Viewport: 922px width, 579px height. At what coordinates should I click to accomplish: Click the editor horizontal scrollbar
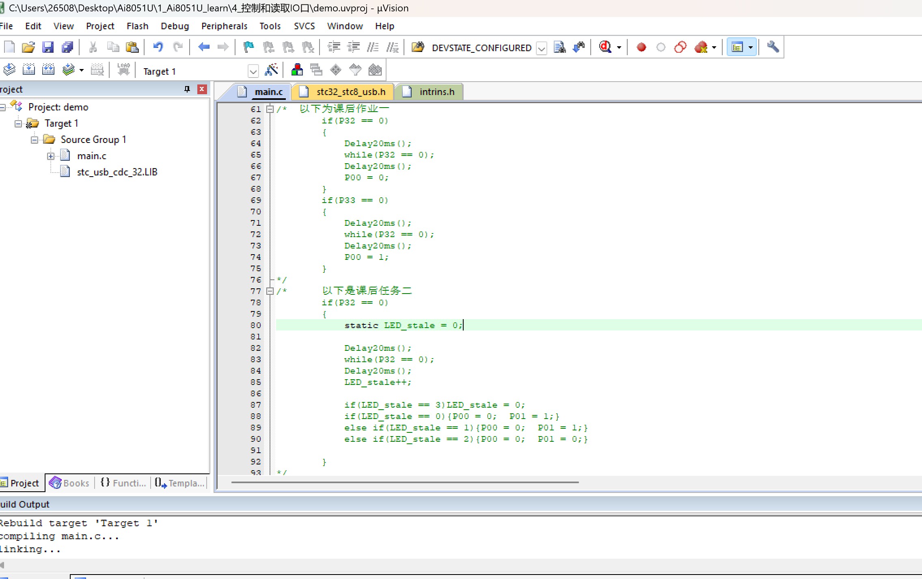[x=404, y=482]
